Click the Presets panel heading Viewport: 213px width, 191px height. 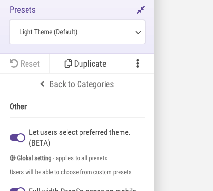coord(23,10)
